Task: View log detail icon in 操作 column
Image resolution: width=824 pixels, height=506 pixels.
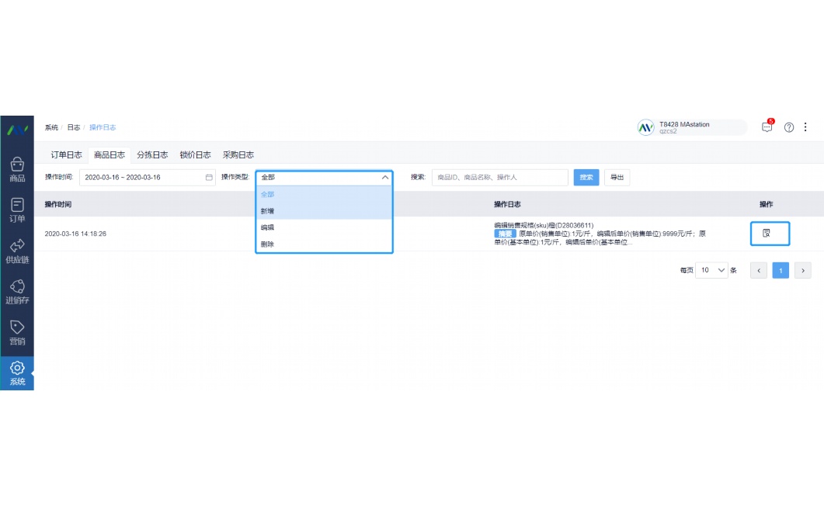Action: 767,233
